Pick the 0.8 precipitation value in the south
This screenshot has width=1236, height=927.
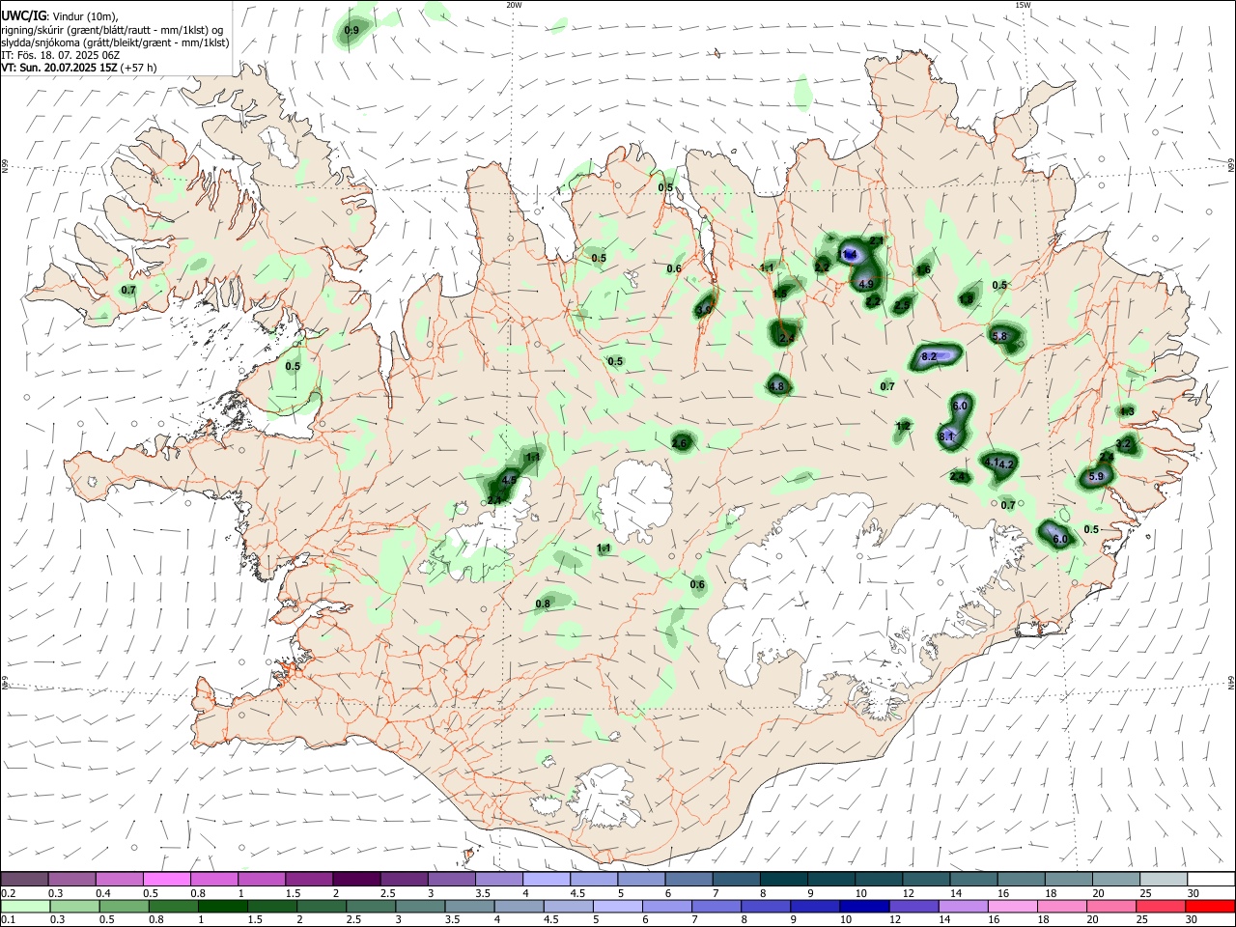point(543,604)
